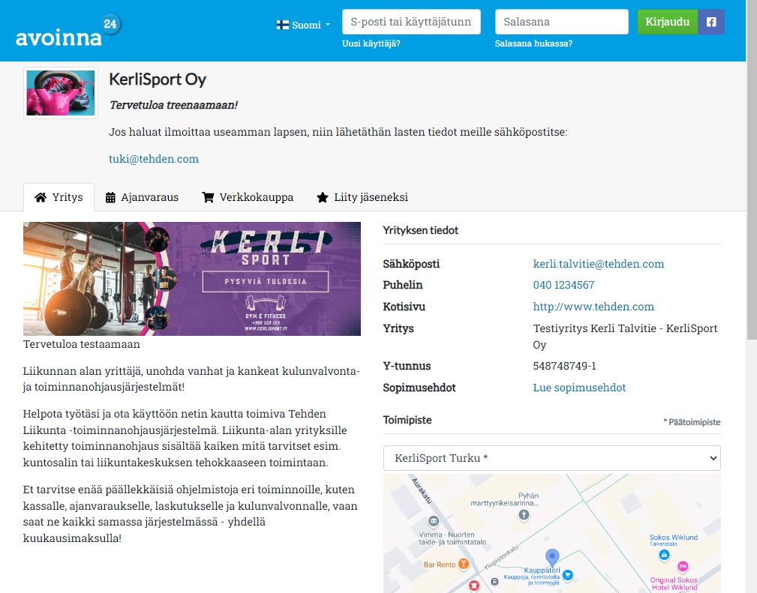Screen dimensions: 757x593
Task: Click the green Kirjaudu button
Action: 668,22
